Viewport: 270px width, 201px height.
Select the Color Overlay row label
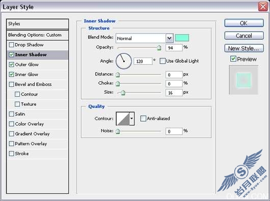29,124
